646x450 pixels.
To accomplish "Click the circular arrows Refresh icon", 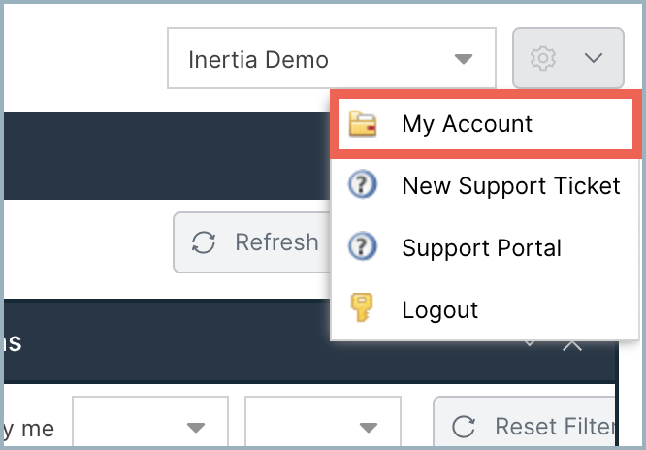I will pos(204,242).
